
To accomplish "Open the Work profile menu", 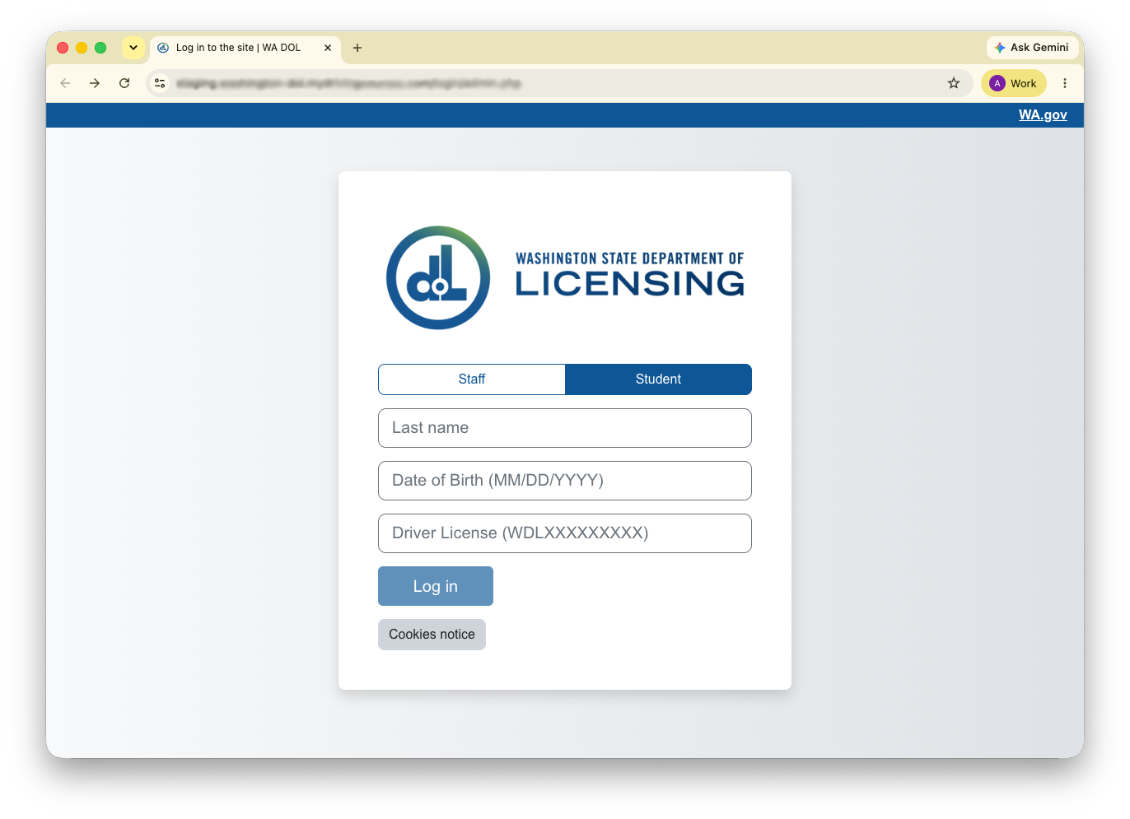I will click(1014, 83).
